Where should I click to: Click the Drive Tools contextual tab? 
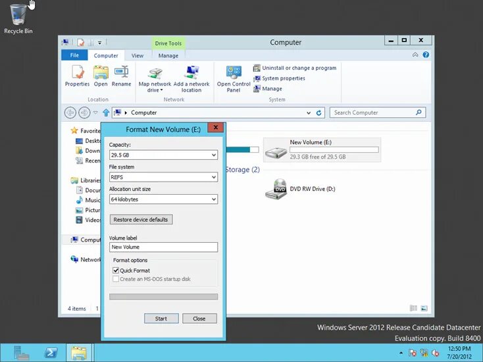[168, 43]
